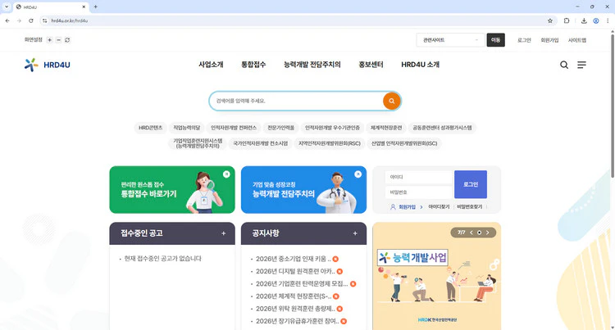The image size is (615, 330).
Task: Pause the banner slideshow
Action: tap(480, 233)
